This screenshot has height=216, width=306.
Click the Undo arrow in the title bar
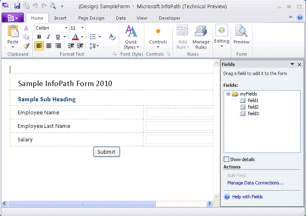coord(35,6)
